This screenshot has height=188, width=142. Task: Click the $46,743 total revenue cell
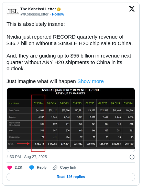coord(40,144)
